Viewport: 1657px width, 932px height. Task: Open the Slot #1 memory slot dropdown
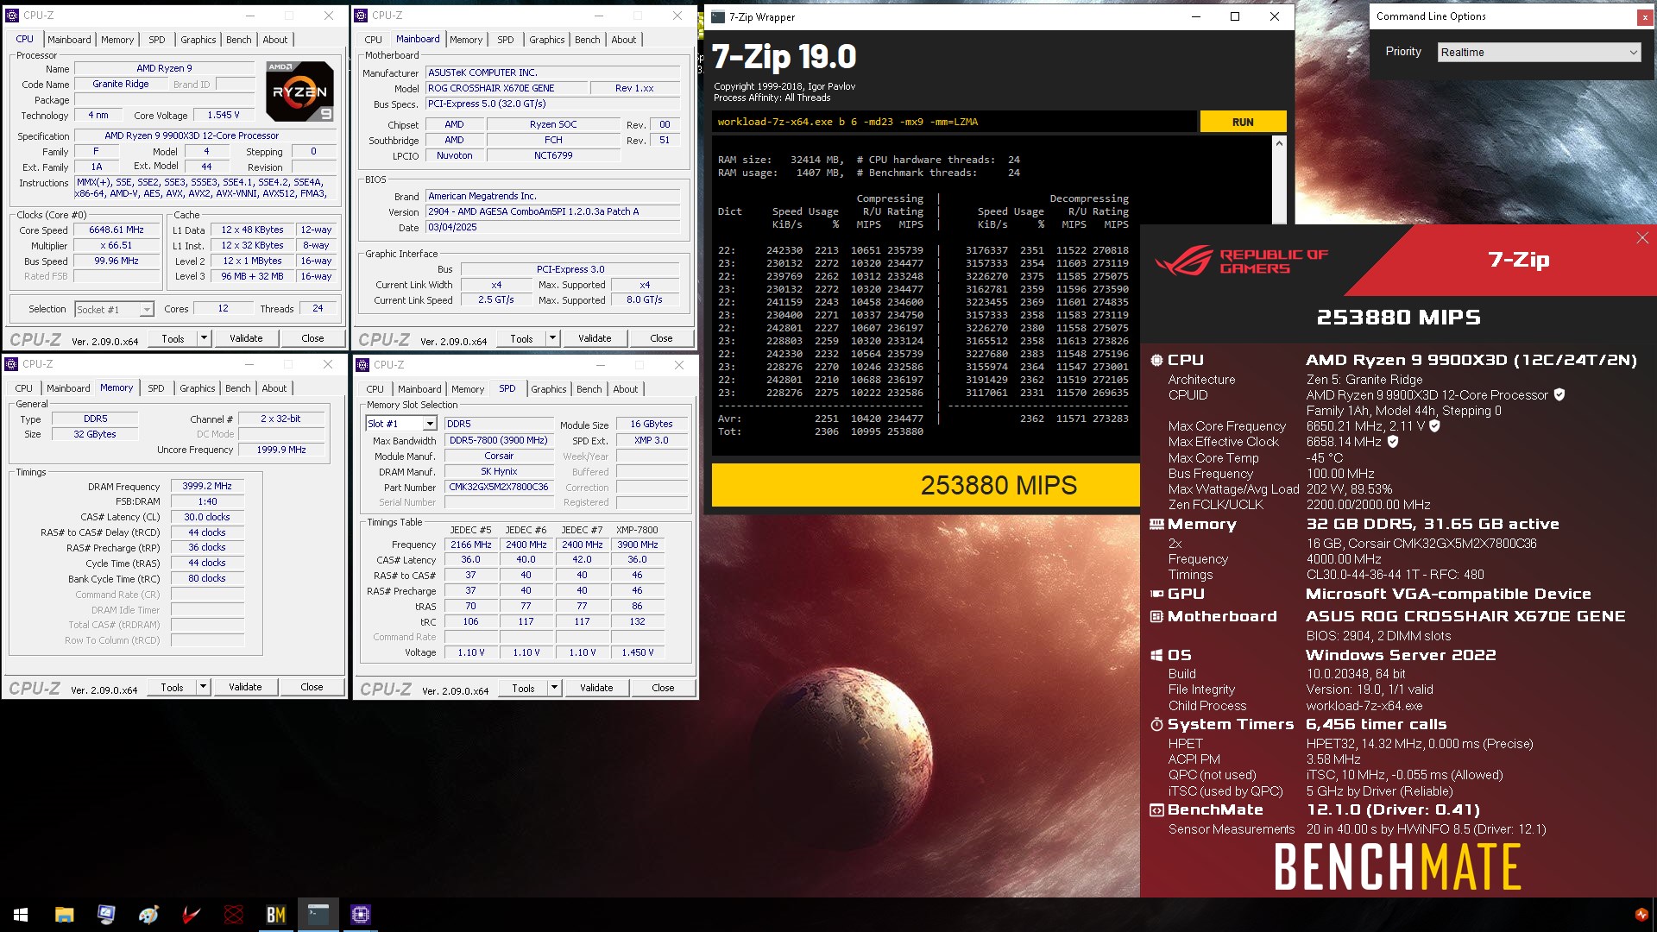[401, 424]
